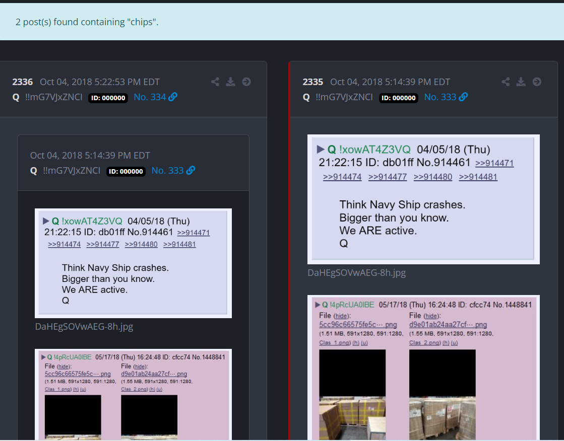Click download icon on post 2336

pyautogui.click(x=230, y=82)
